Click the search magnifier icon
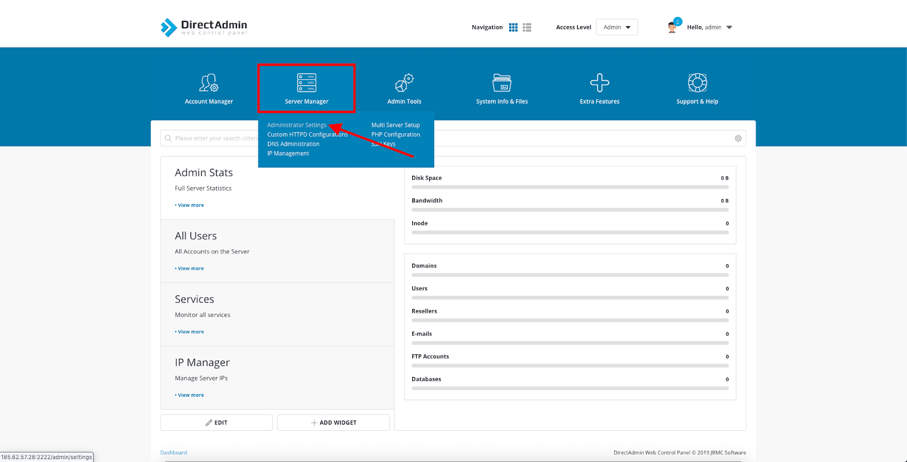The width and height of the screenshot is (907, 462). [x=168, y=138]
